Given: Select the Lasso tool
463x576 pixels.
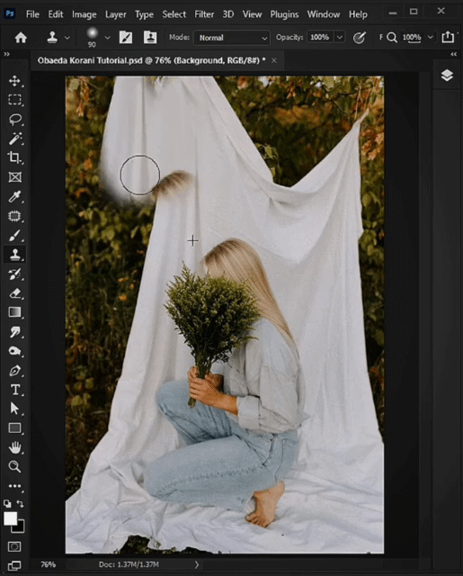Looking at the screenshot, I should pyautogui.click(x=14, y=120).
